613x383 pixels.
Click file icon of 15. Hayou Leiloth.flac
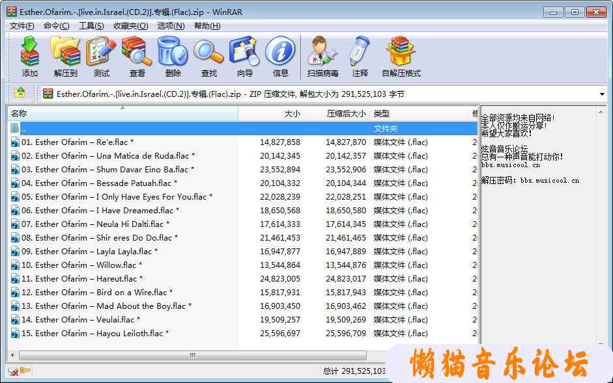pos(15,334)
